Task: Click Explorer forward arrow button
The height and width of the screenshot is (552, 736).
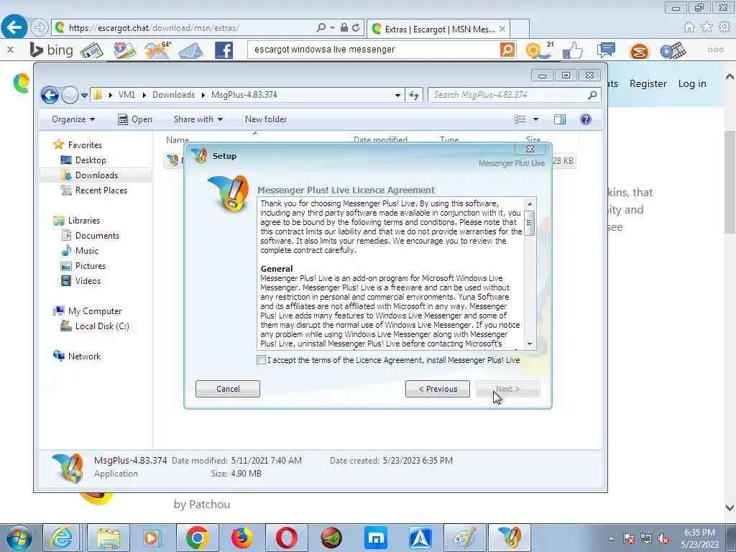Action: (x=70, y=95)
